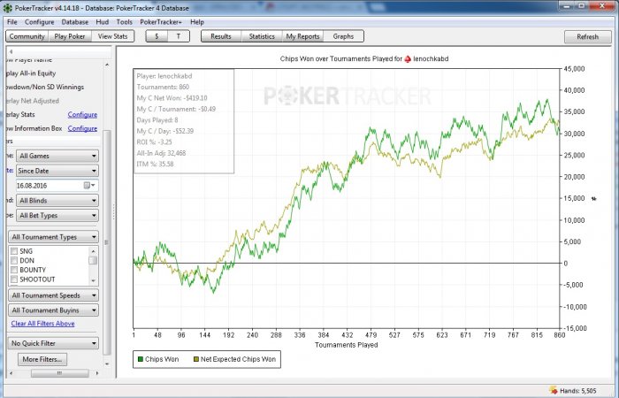Open the Graphs view
Screen dimensions: 619x398
[343, 36]
